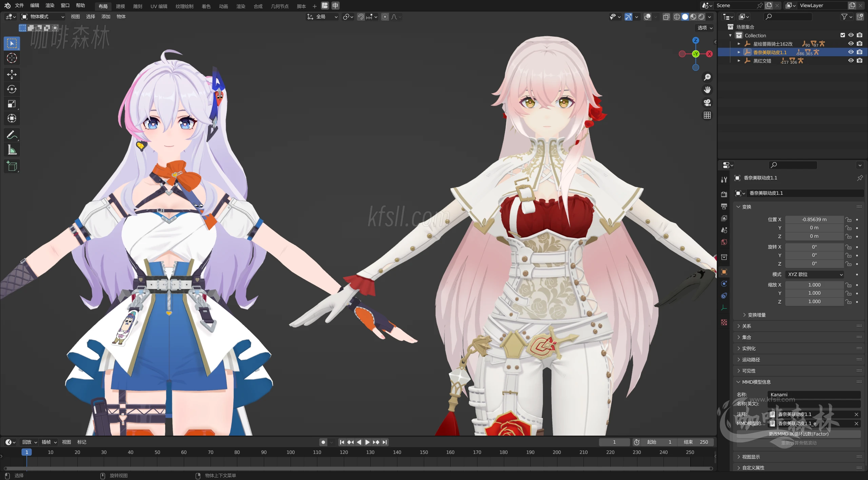Switch to the 动画 workspace tab

tap(223, 6)
